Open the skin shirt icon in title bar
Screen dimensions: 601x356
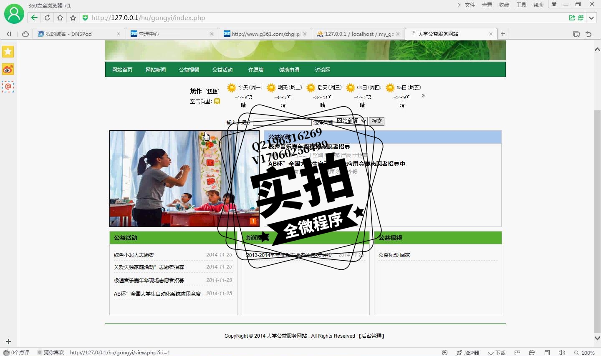pyautogui.click(x=554, y=5)
